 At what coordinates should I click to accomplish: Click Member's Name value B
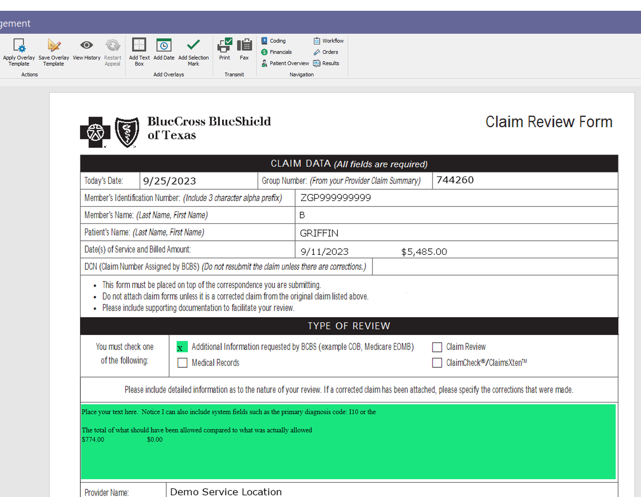[x=302, y=215]
